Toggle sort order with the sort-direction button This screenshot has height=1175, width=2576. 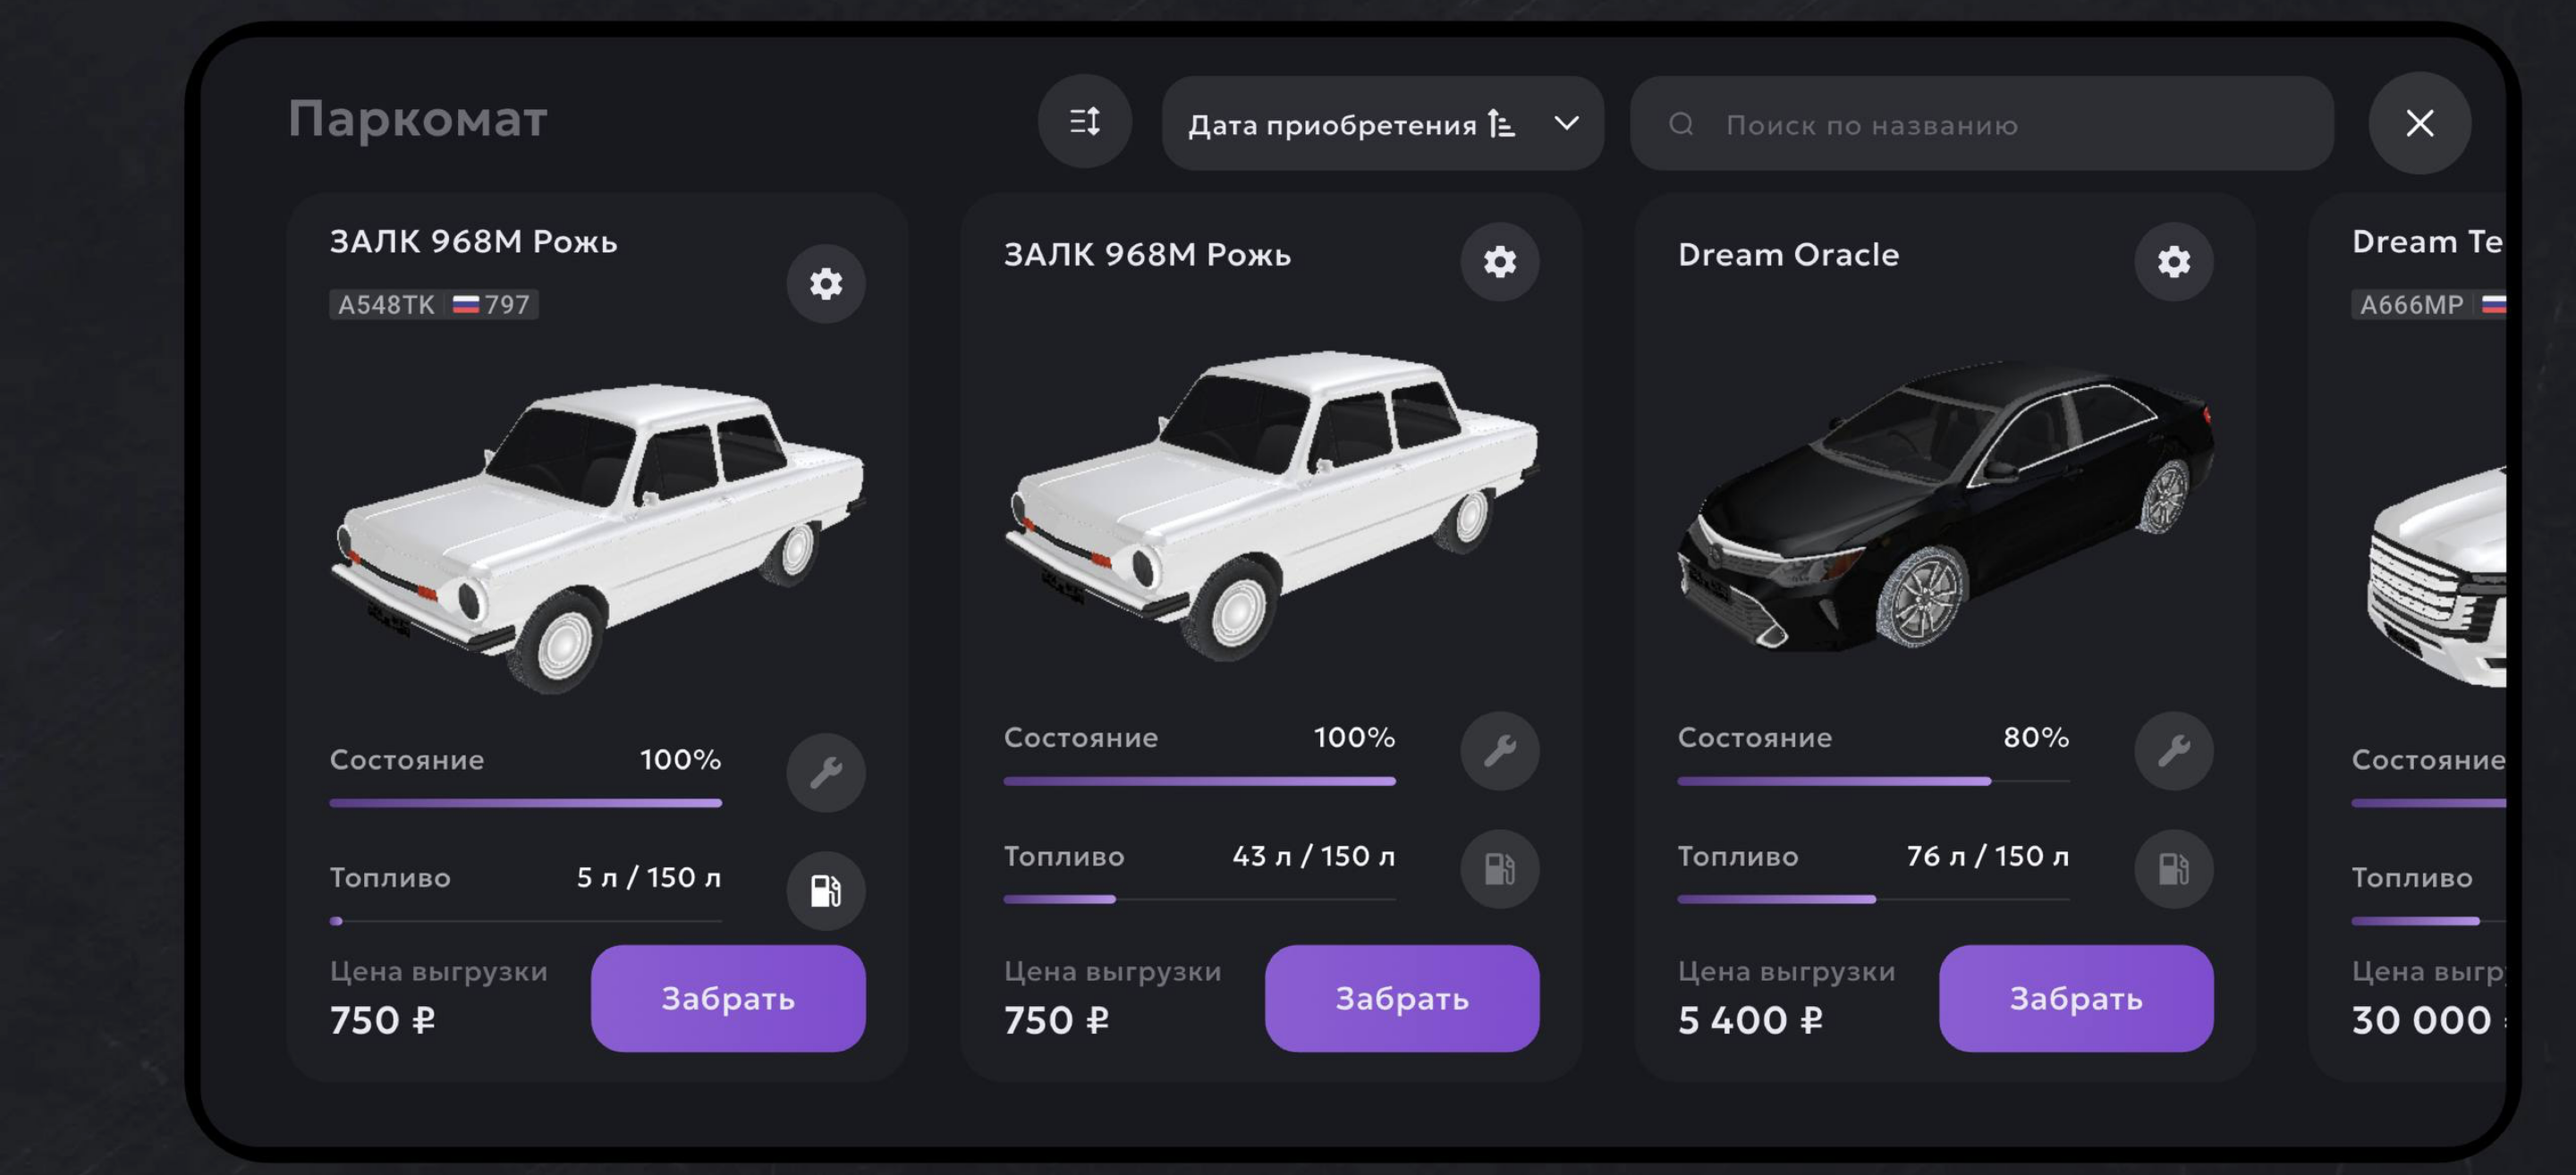tap(1085, 123)
